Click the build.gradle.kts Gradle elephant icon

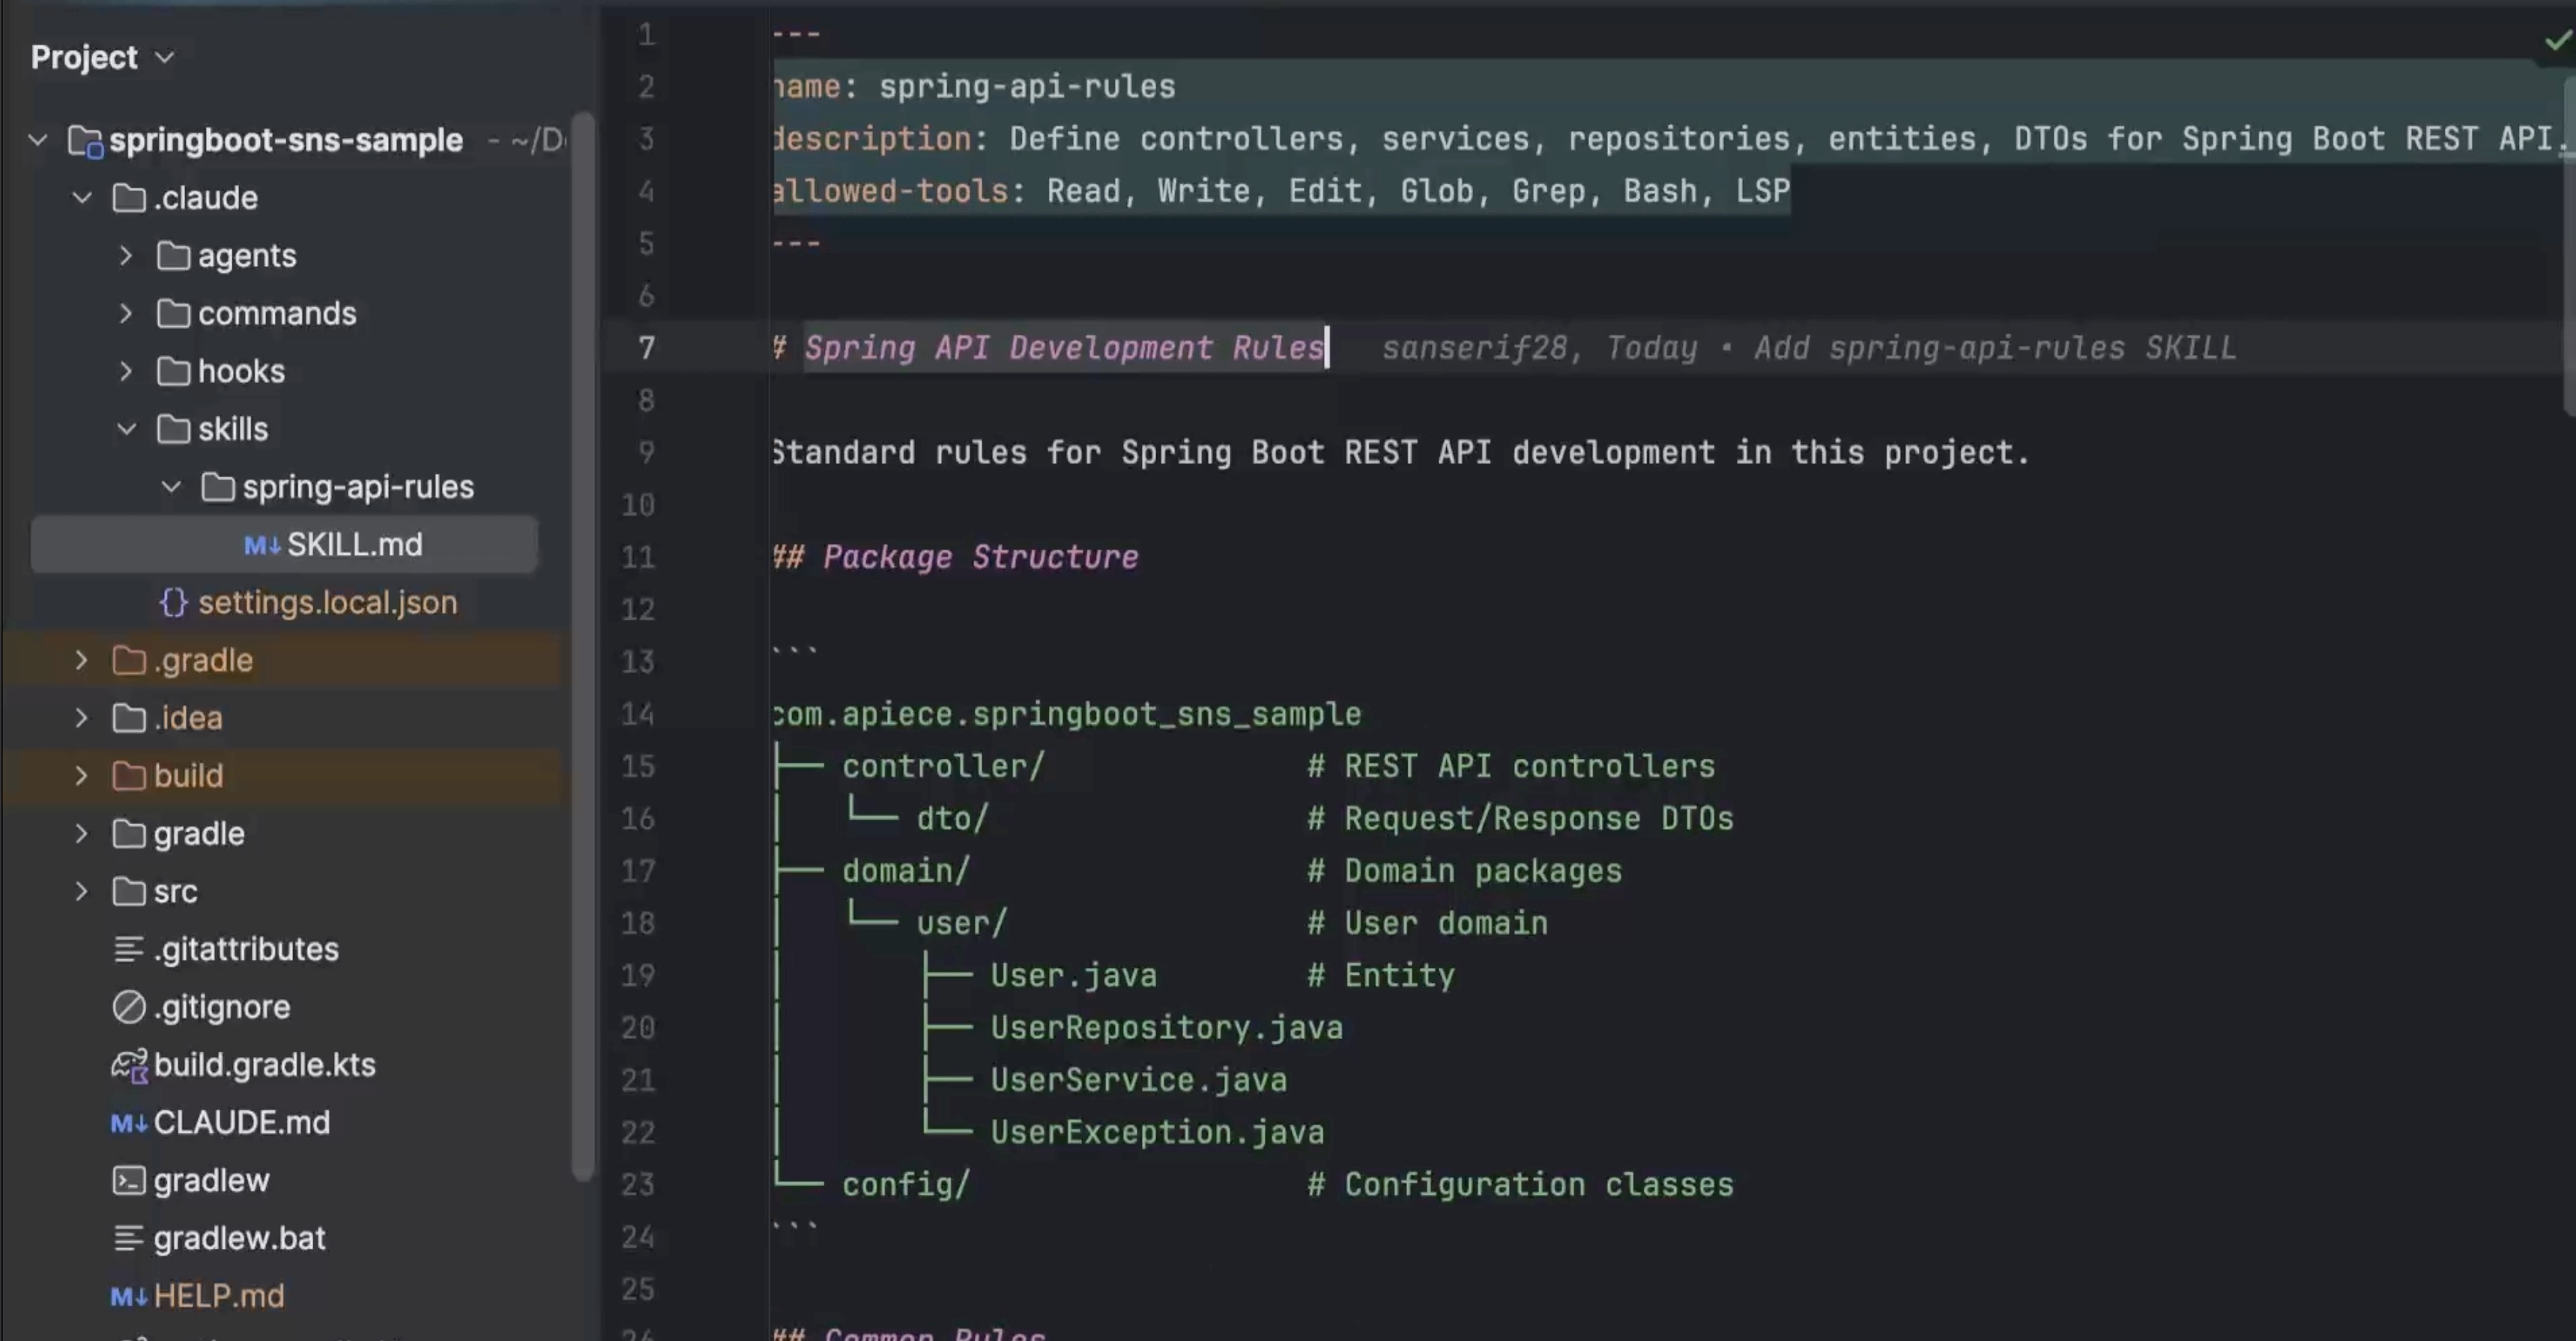[129, 1066]
